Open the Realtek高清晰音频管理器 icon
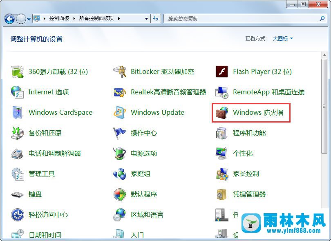Screen dimensions: 331x241 pos(120,92)
